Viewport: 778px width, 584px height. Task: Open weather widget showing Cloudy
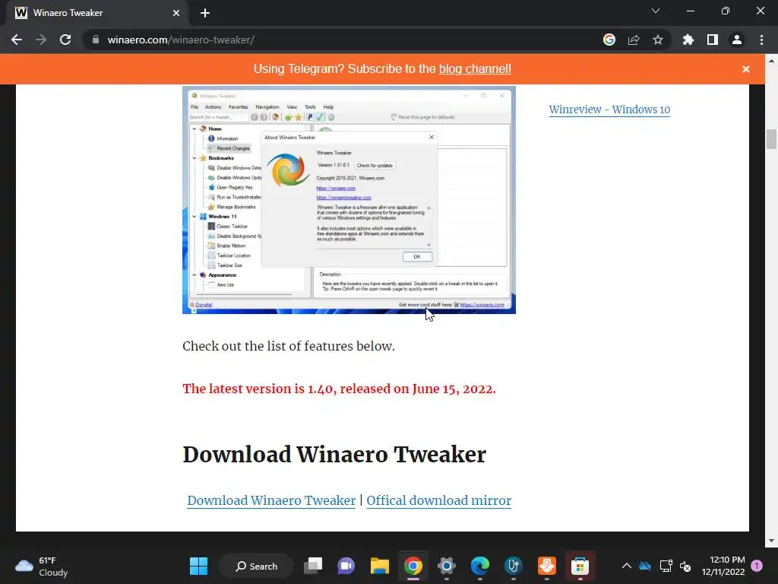[x=42, y=566]
